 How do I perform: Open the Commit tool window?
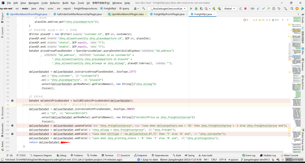[x=2, y=33]
